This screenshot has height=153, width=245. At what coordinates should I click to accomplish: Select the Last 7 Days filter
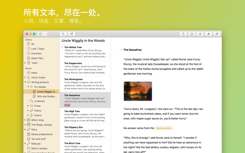click(x=37, y=49)
